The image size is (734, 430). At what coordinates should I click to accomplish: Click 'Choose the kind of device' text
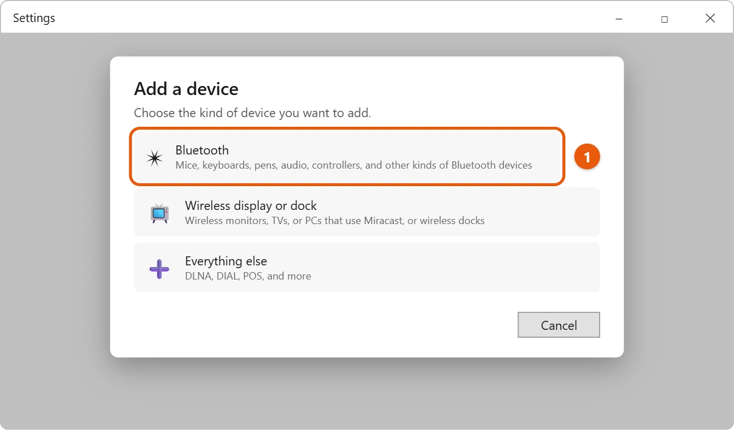[252, 113]
